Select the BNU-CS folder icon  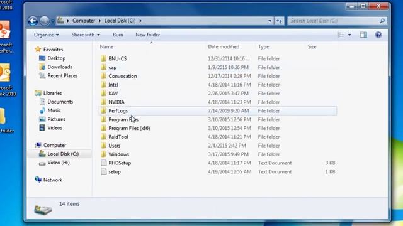coord(103,58)
